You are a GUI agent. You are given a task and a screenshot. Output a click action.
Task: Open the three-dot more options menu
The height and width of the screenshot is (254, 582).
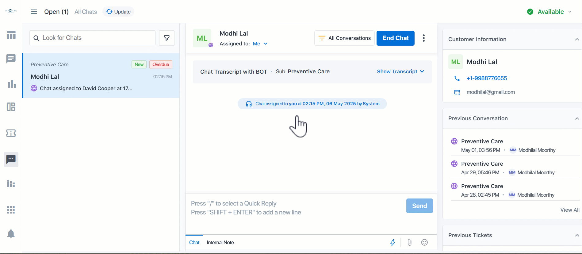424,38
